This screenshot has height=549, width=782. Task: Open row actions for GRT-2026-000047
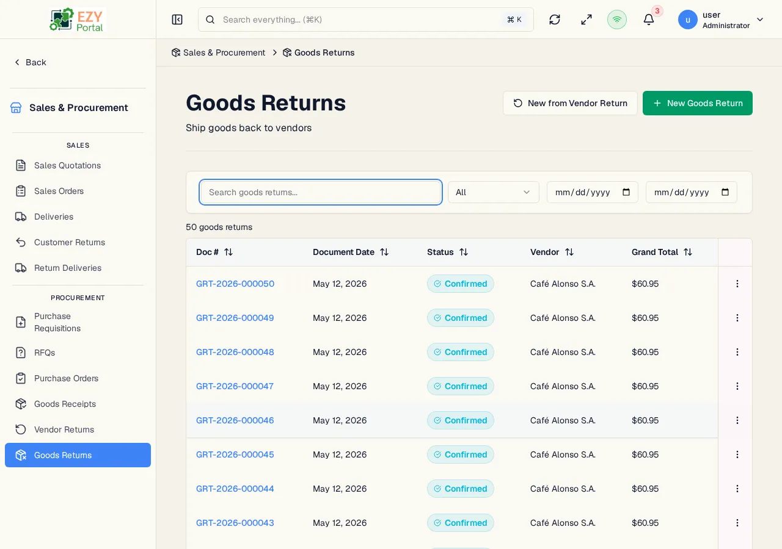click(737, 386)
